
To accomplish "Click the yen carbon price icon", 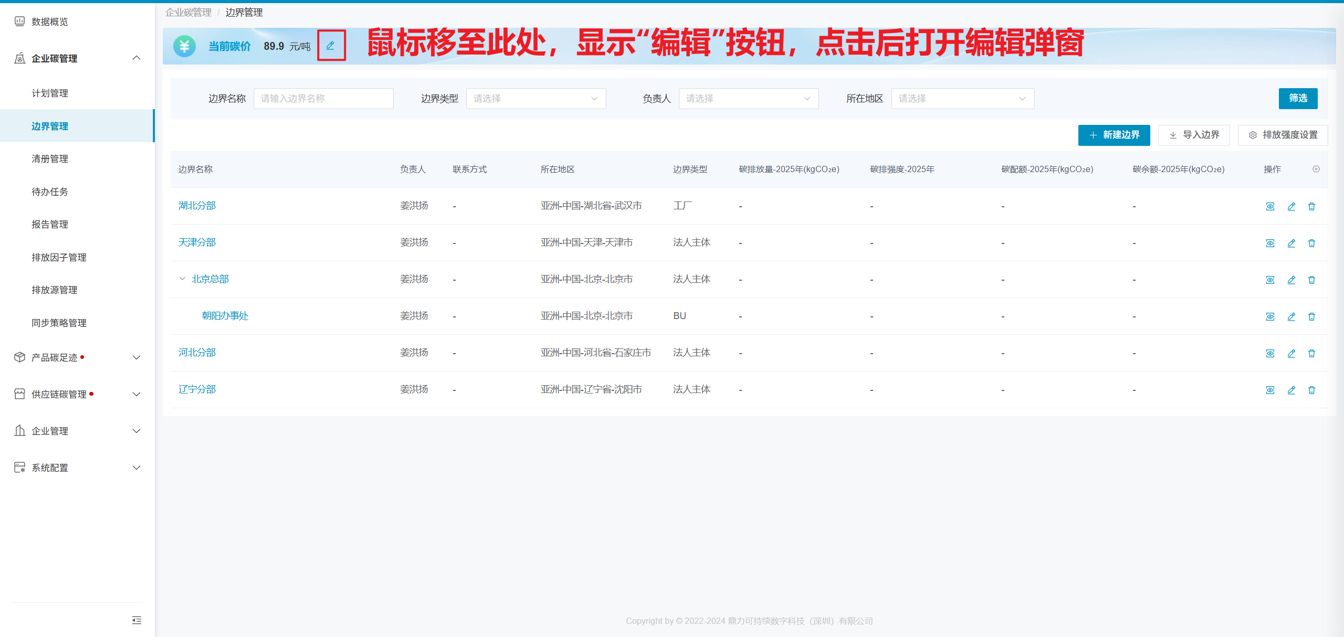I will click(184, 46).
